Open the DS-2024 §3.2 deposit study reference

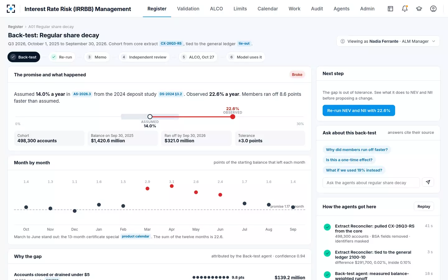(171, 94)
